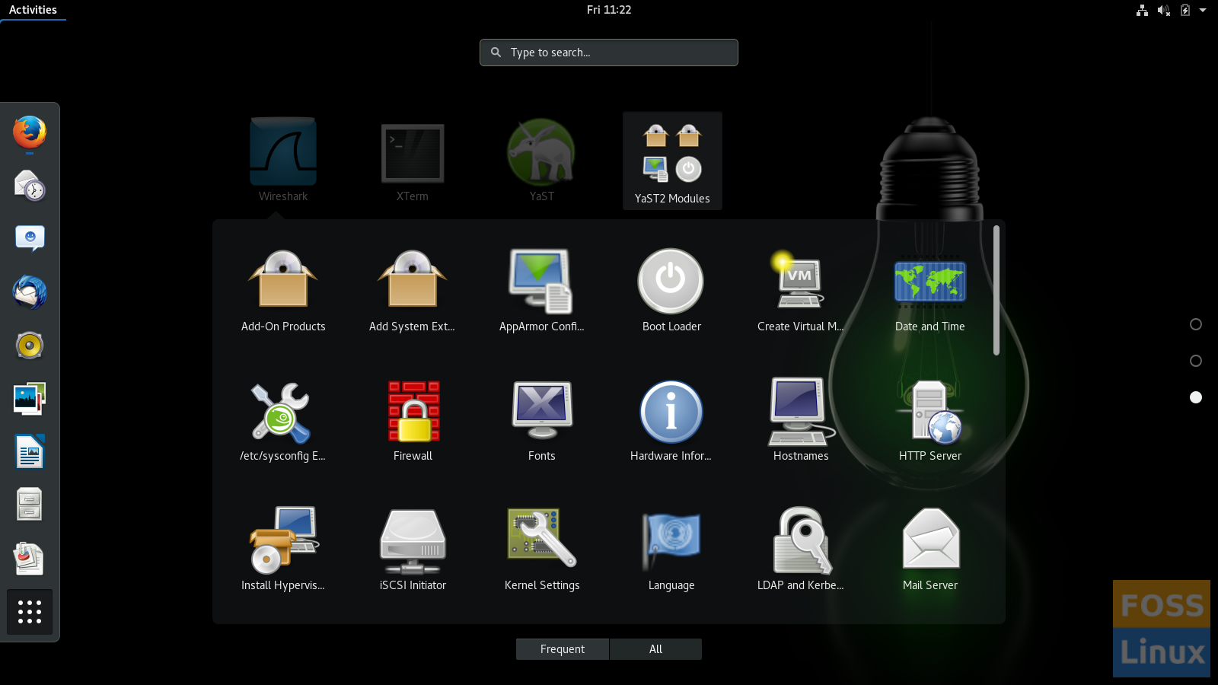Viewport: 1218px width, 685px height.
Task: Select the second page indicator dot
Action: pos(1196,361)
